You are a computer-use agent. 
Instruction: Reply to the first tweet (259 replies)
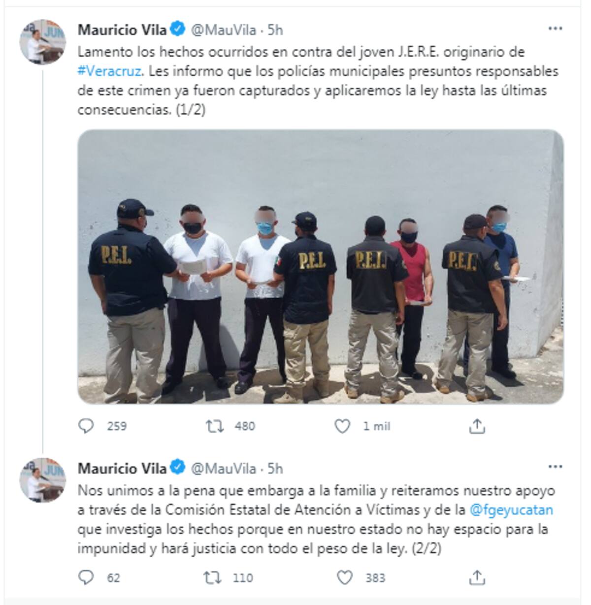click(x=86, y=426)
